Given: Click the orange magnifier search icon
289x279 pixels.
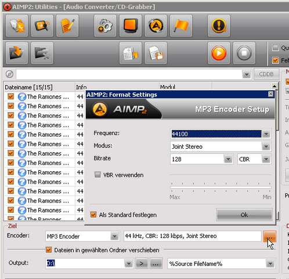Looking at the screenshot, I should [x=42, y=25].
